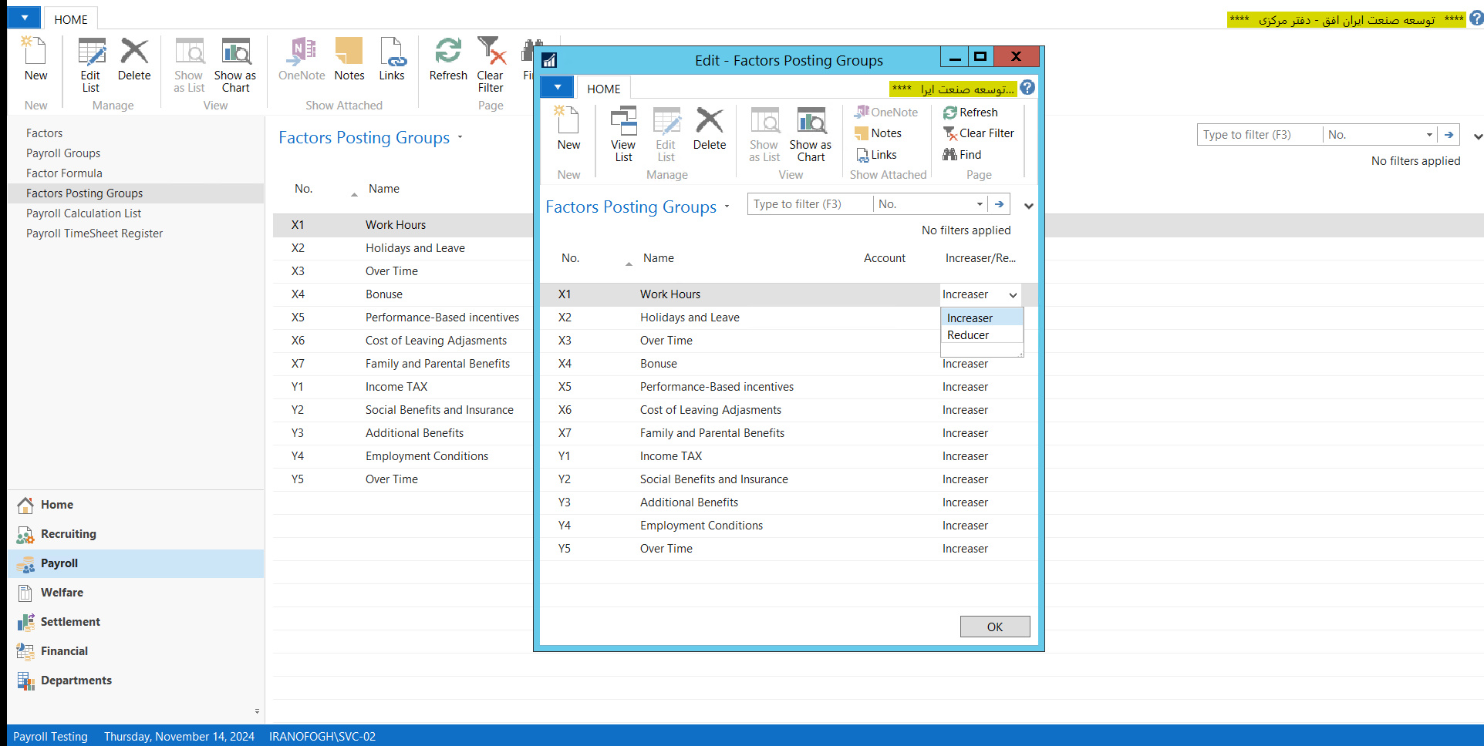Click company name banner in main window
Screen dimensions: 1484x746
click(1347, 20)
